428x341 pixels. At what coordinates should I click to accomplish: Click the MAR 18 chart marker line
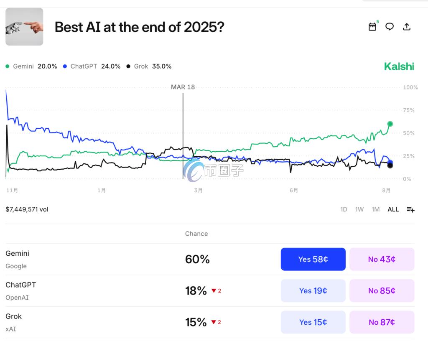(183, 134)
